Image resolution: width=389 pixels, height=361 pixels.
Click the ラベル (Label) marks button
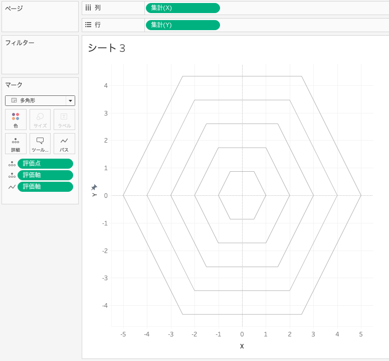pyautogui.click(x=64, y=119)
